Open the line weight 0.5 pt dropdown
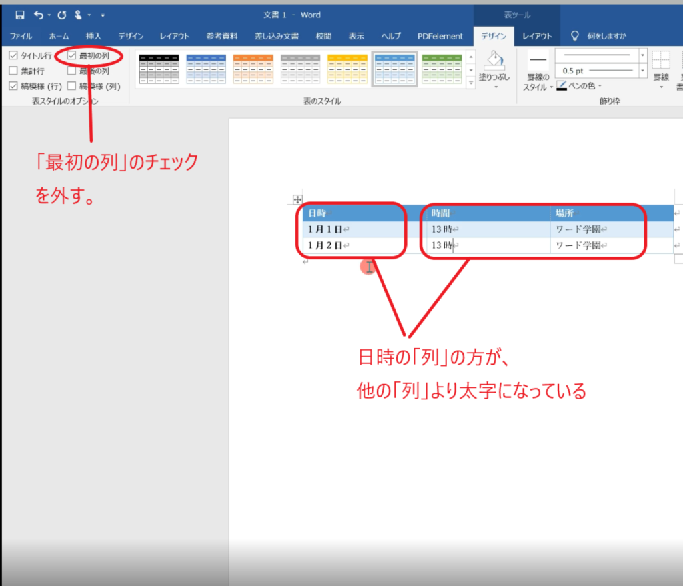Viewport: 683px width, 586px height. tap(642, 71)
